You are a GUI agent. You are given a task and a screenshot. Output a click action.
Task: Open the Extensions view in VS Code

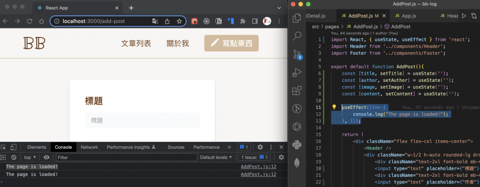297,90
